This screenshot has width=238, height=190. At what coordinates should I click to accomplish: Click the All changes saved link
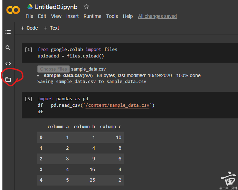(x=157, y=16)
